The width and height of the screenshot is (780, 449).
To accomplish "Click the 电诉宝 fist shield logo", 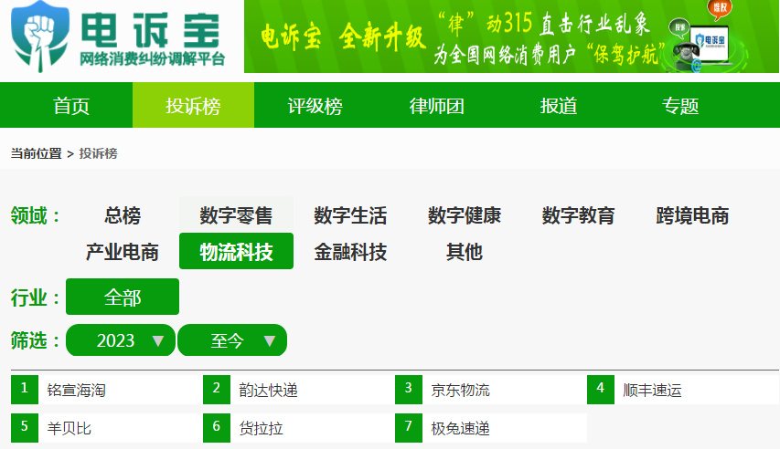I will (x=39, y=37).
